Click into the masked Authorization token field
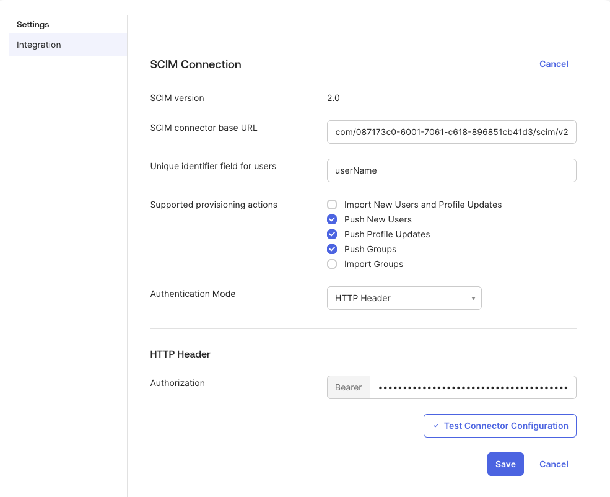 (473, 387)
